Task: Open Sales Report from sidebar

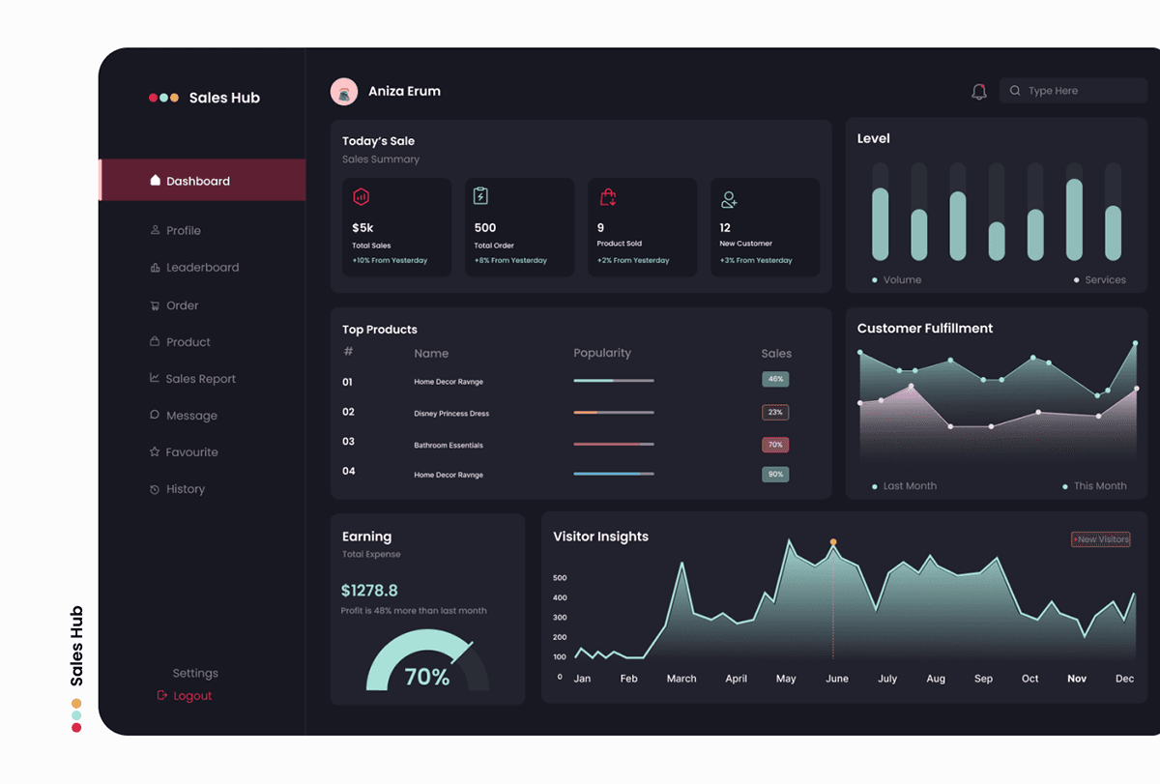Action: [201, 379]
